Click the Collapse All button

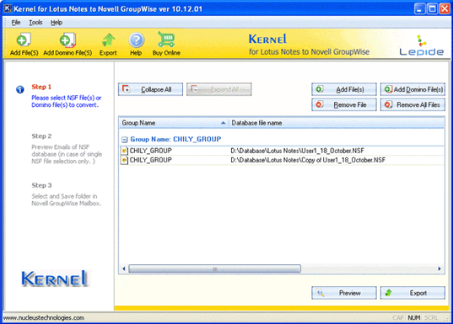[x=150, y=89]
